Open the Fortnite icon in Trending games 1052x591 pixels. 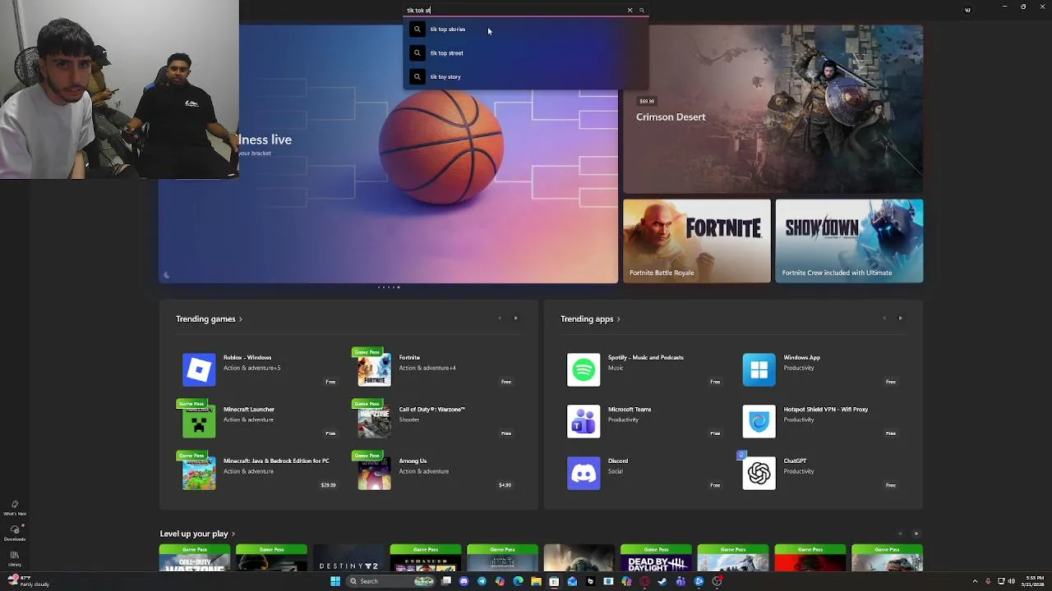point(374,369)
